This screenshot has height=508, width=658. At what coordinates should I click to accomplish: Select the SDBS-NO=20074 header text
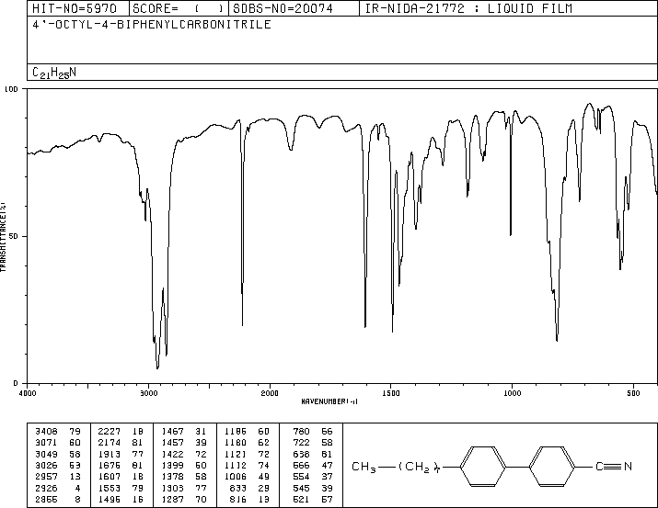click(x=283, y=8)
